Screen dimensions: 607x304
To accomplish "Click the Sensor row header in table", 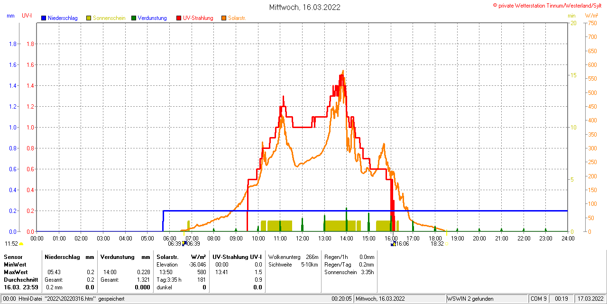I will (13, 257).
